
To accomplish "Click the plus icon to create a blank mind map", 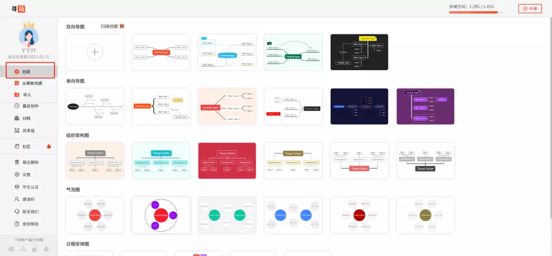I will click(x=95, y=52).
